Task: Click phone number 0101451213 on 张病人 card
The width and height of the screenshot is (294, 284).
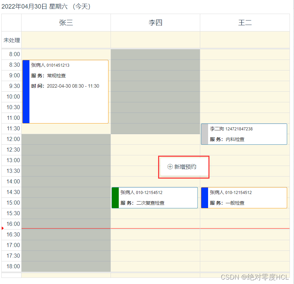Action: [x=58, y=65]
